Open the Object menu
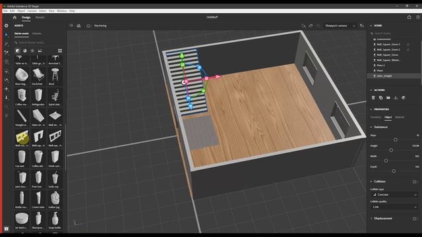Image resolution: width=422 pixels, height=237 pixels. click(x=21, y=11)
